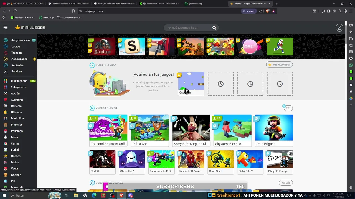This screenshot has height=199, width=355.
Task: Open the Fishy Bits 2 game card
Action: [250, 162]
